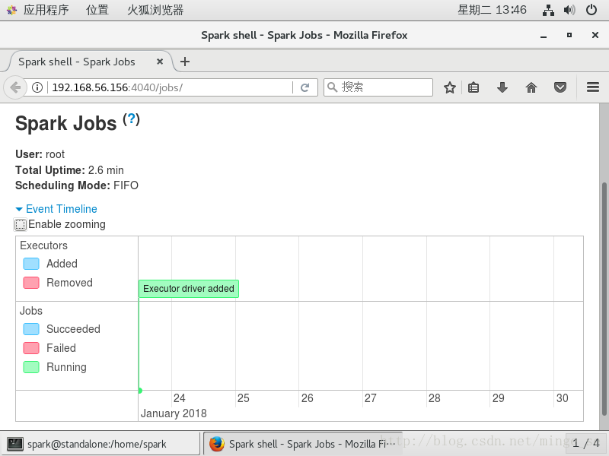The width and height of the screenshot is (609, 456).
Task: Maximize the Firefox window
Action: click(x=569, y=35)
